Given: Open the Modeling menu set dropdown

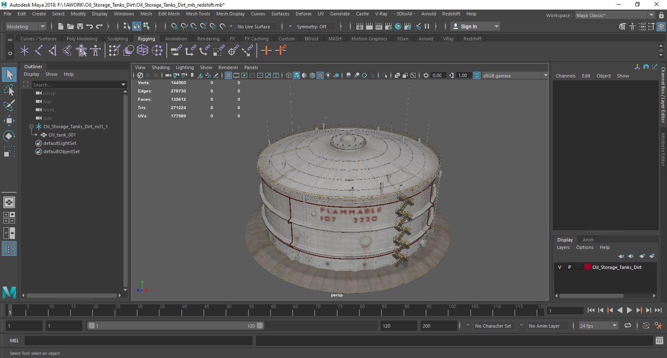Looking at the screenshot, I should (x=26, y=27).
